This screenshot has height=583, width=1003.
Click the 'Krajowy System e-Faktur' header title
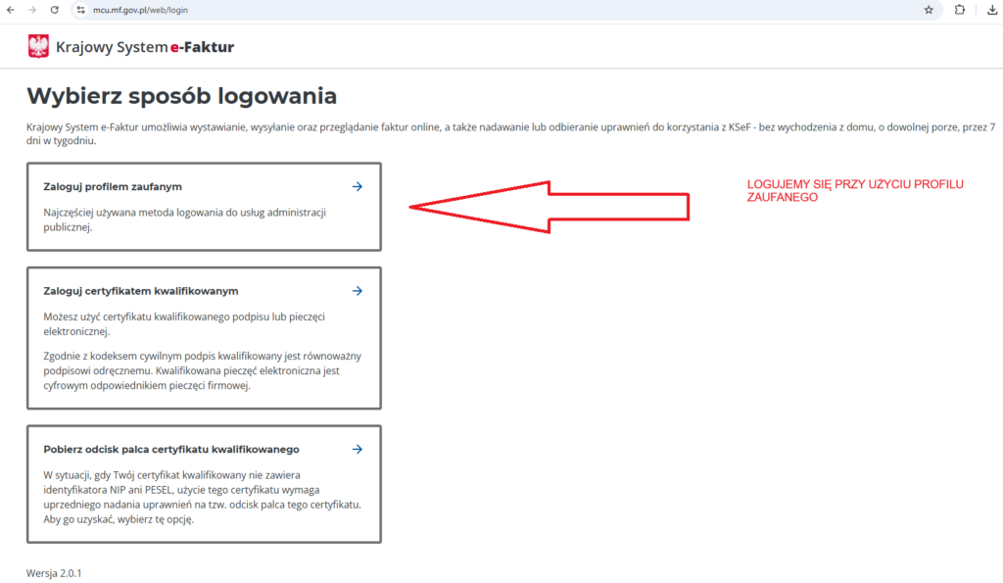[x=145, y=47]
